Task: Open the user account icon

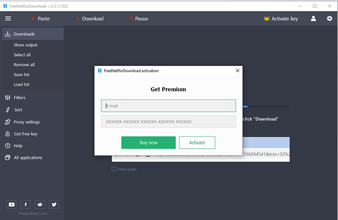Action: coord(314,19)
